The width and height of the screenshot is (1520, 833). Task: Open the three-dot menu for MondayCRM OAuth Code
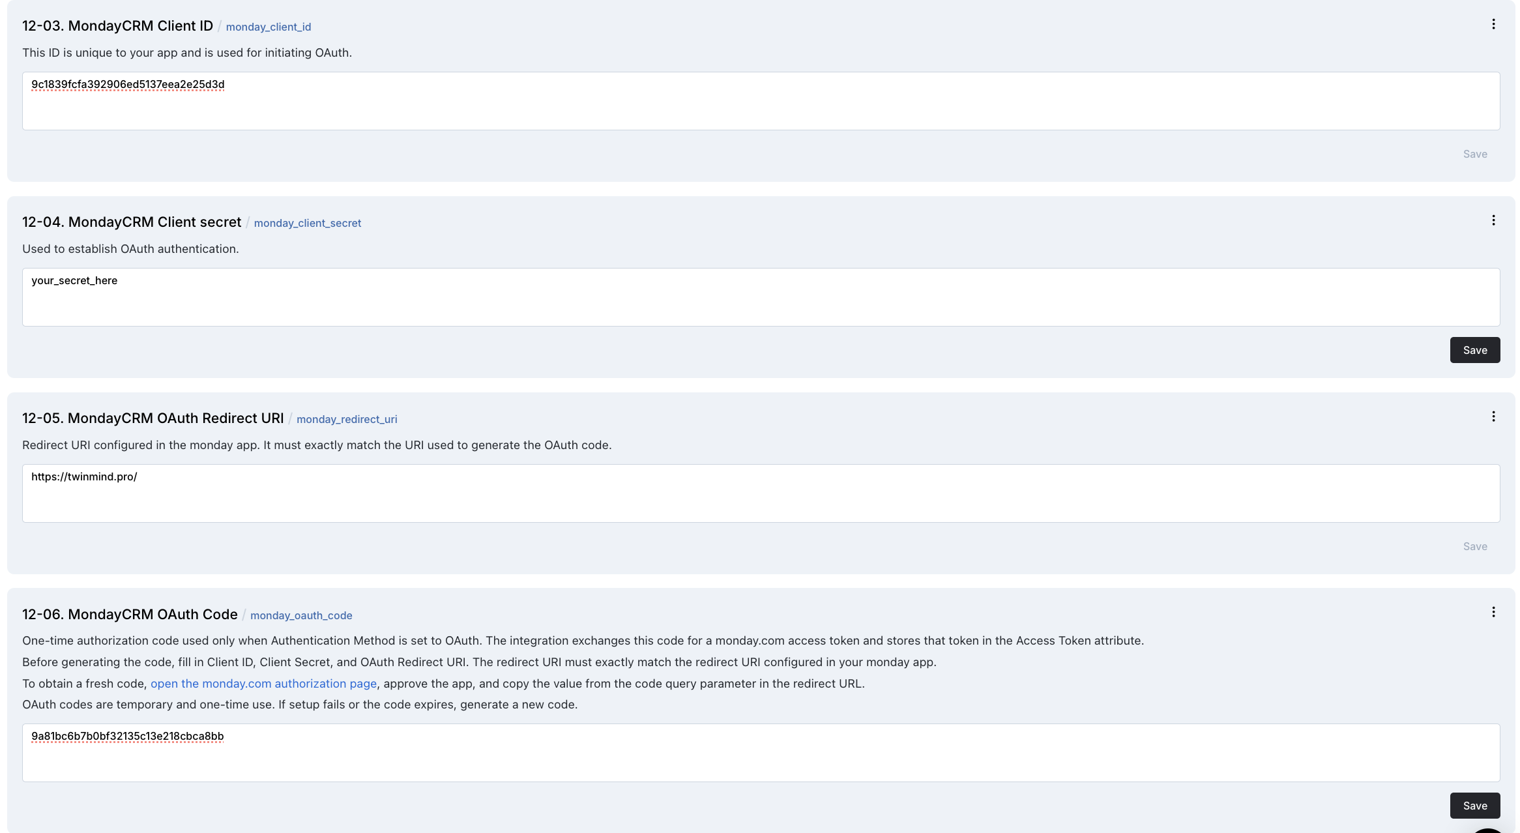click(1493, 613)
